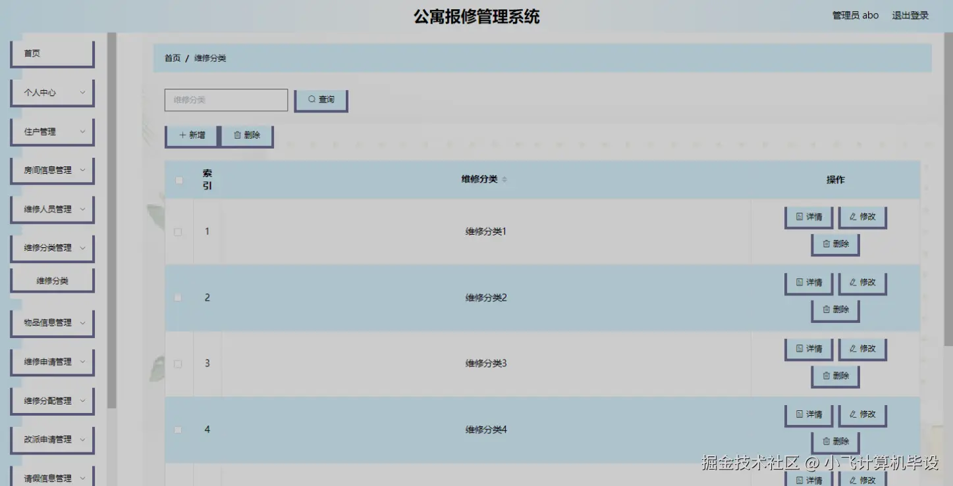
Task: Click the 维修分类2 cell text
Action: pyautogui.click(x=486, y=298)
